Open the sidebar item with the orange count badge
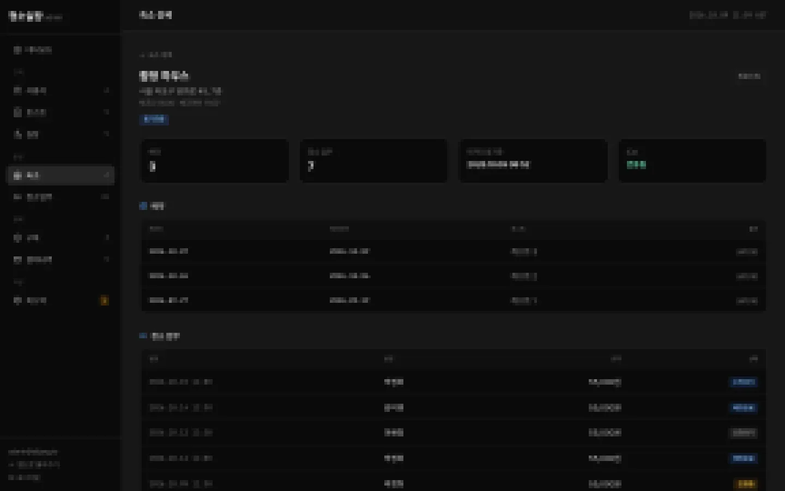Image resolution: width=785 pixels, height=491 pixels. pos(61,301)
